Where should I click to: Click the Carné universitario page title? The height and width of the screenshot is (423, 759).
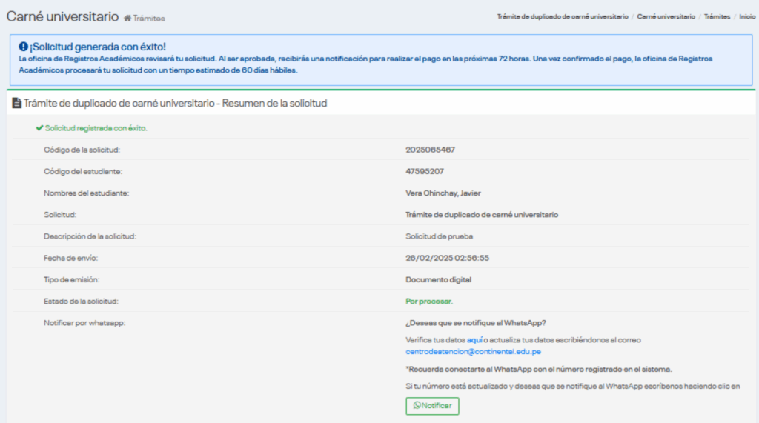tap(62, 16)
